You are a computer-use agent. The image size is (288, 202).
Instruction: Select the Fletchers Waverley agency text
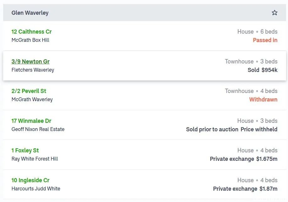[x=33, y=70]
